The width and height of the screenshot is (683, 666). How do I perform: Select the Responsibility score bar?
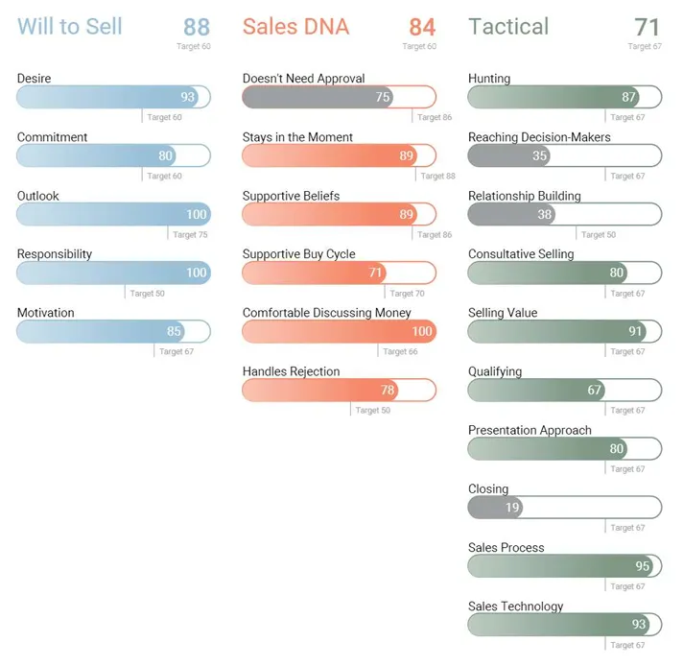113,273
